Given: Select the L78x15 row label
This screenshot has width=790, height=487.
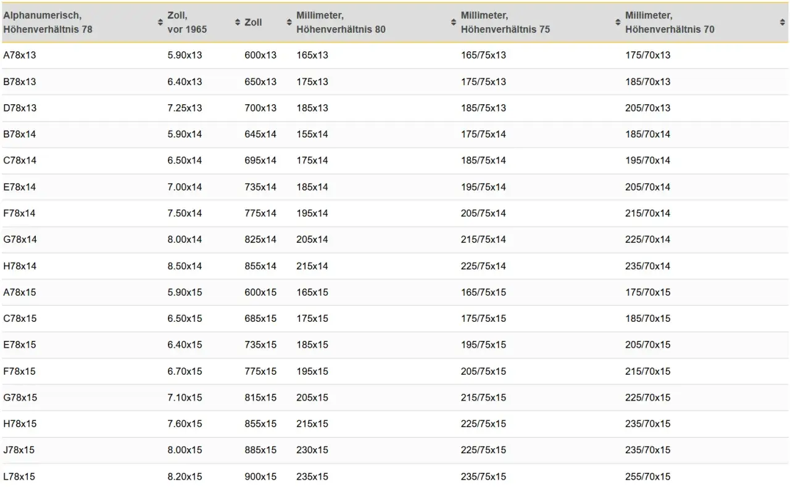Looking at the screenshot, I should pyautogui.click(x=19, y=477).
